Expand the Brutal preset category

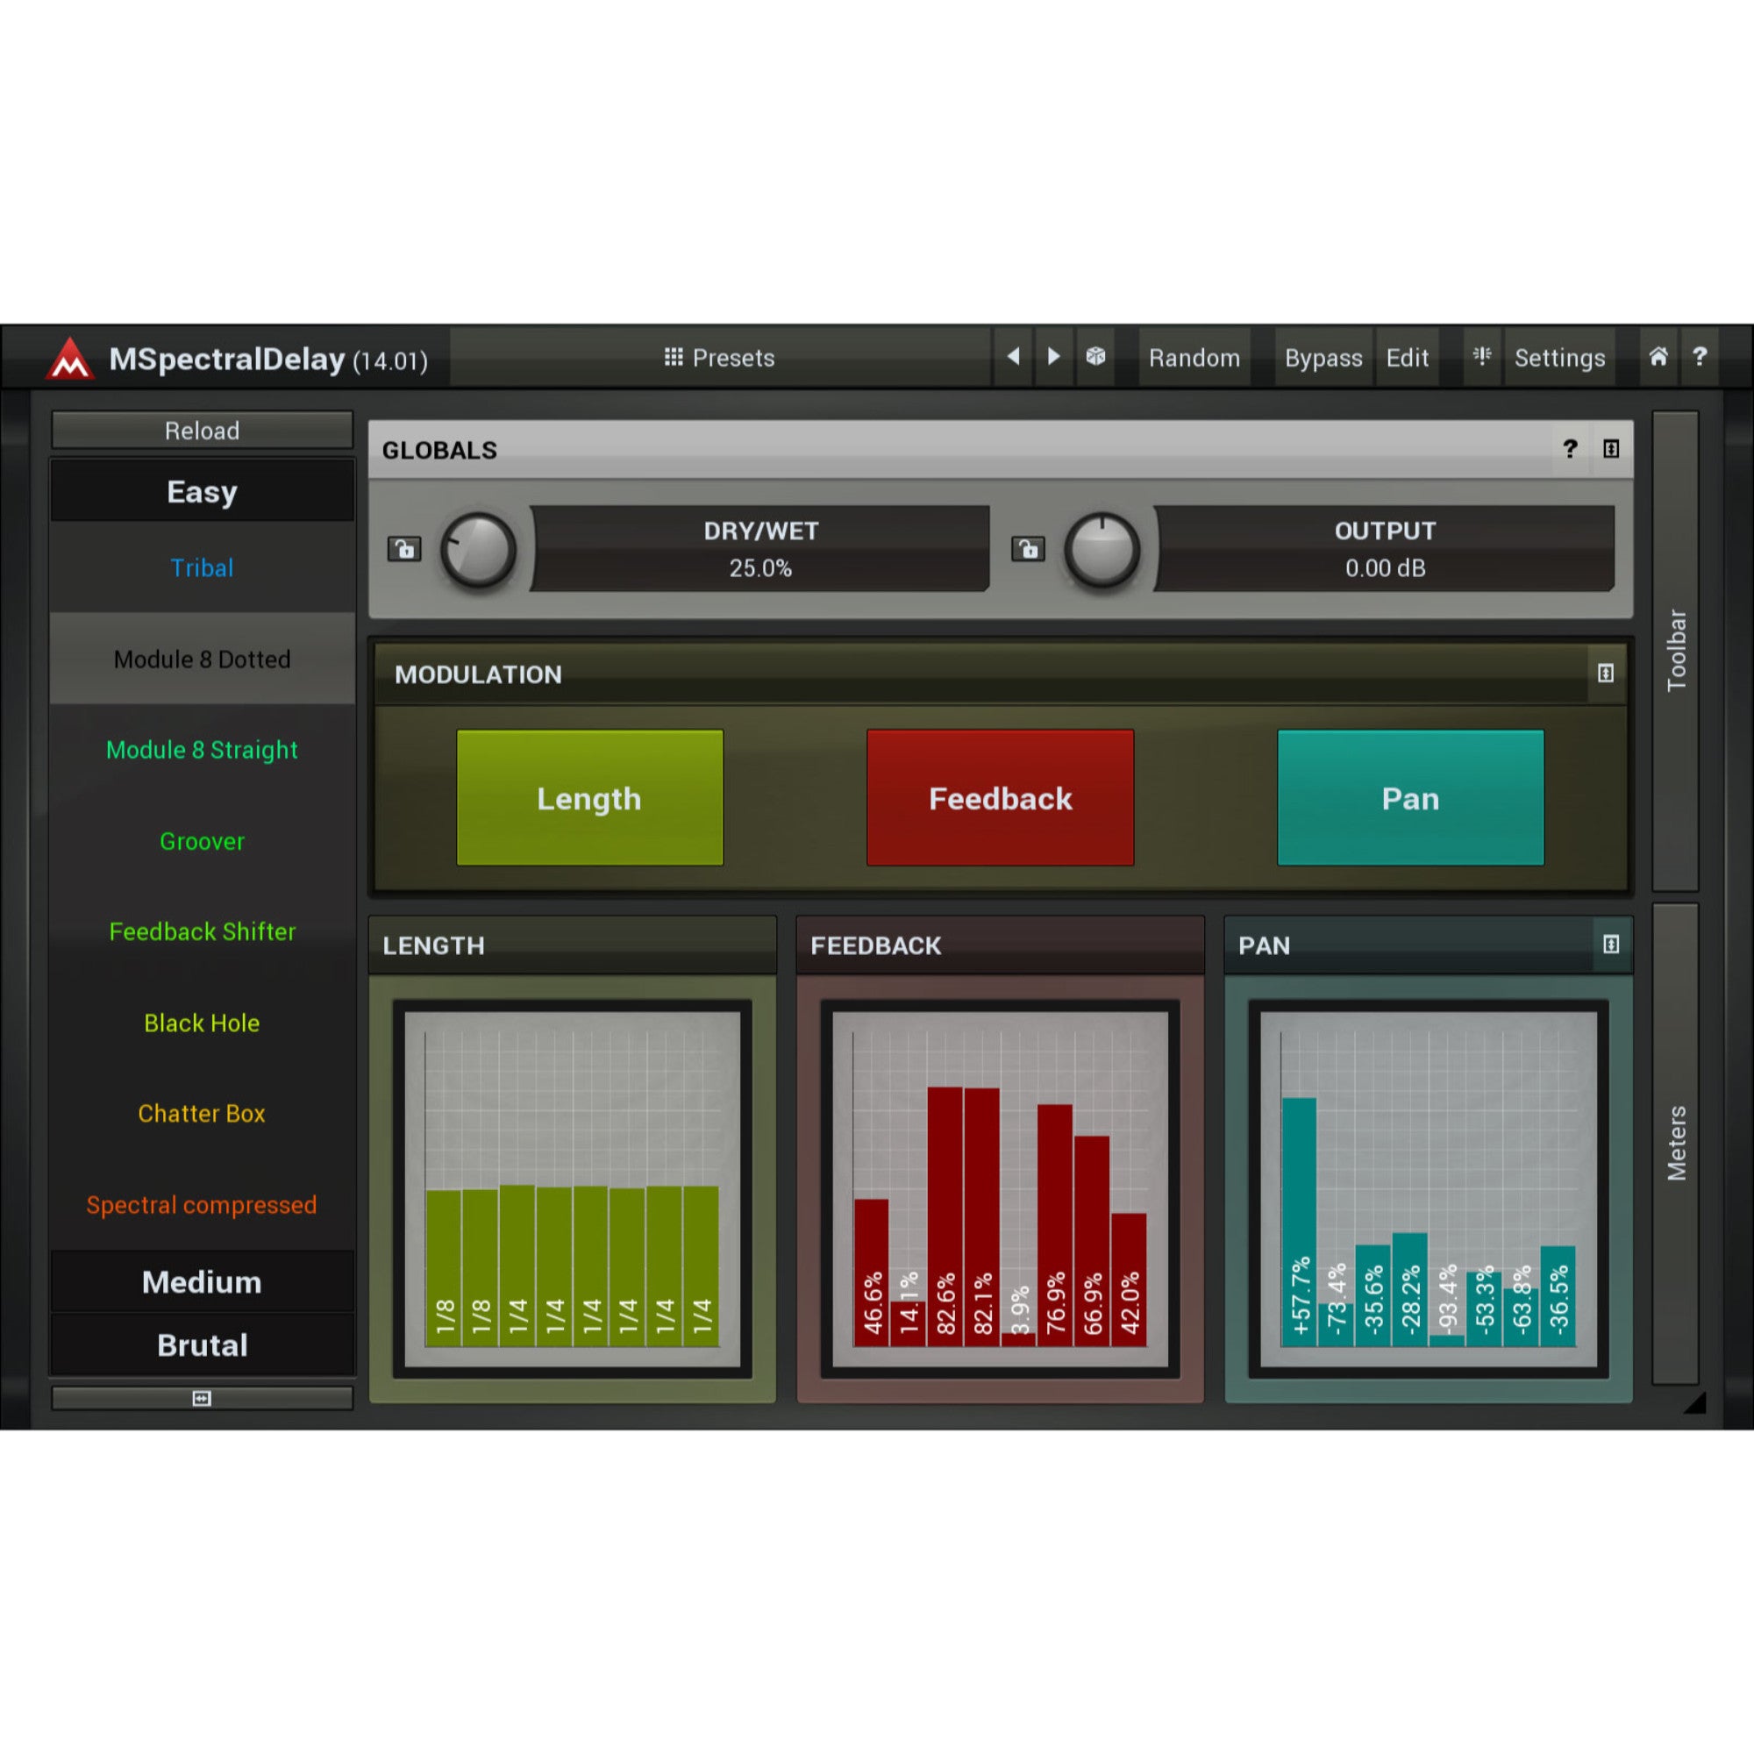[202, 1344]
